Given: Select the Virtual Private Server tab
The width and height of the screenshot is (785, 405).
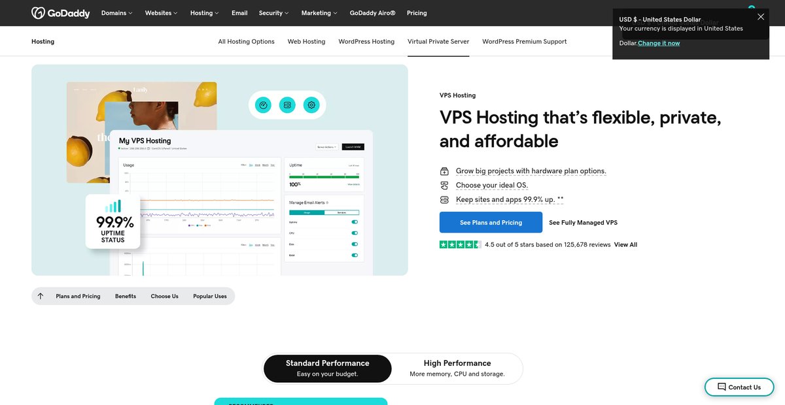Looking at the screenshot, I should click(x=438, y=41).
